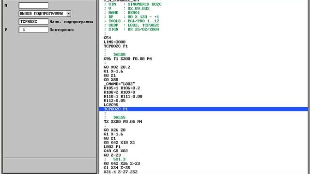Click the P repetitions field showing 1
310x174 pixels.
33,29
